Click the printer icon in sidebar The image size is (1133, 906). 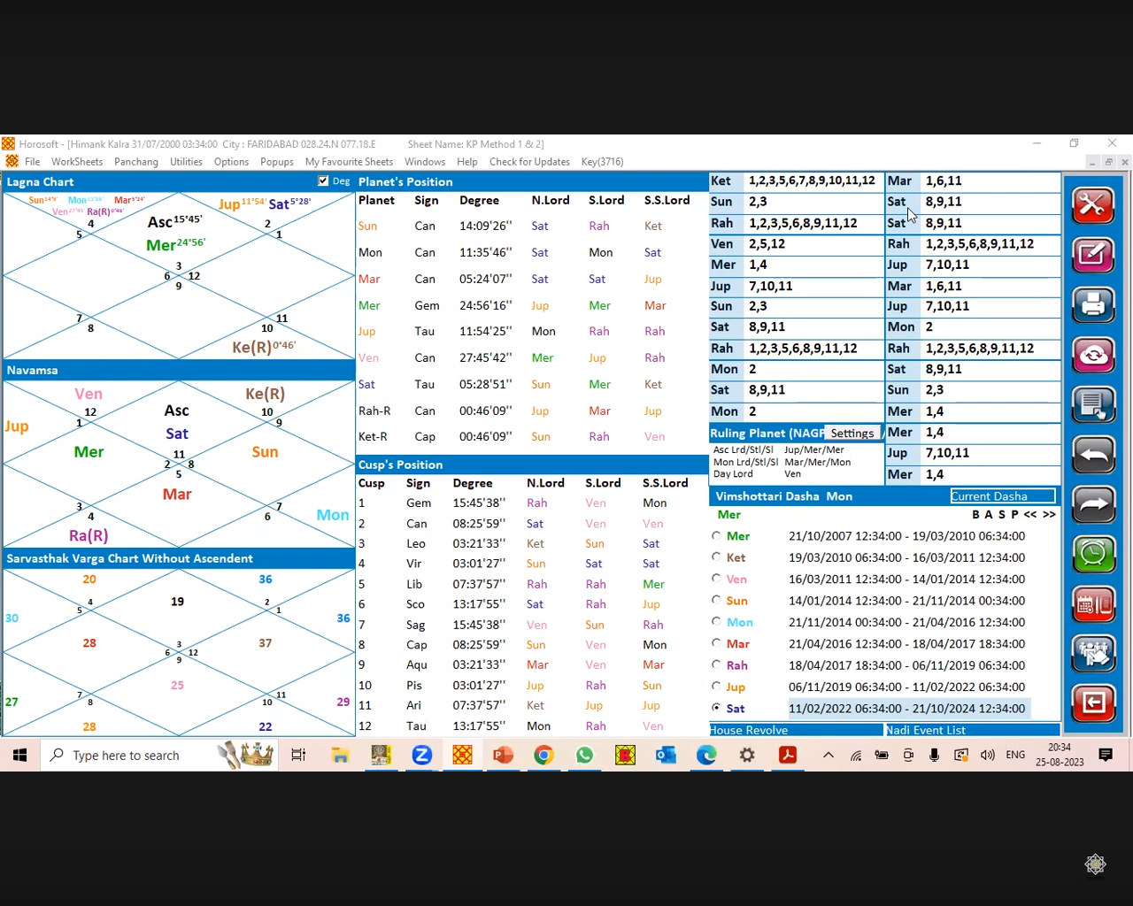[x=1093, y=305]
